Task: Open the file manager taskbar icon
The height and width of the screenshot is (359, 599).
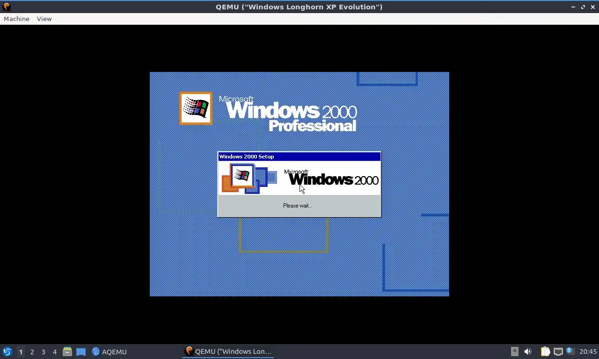Action: [67, 352]
